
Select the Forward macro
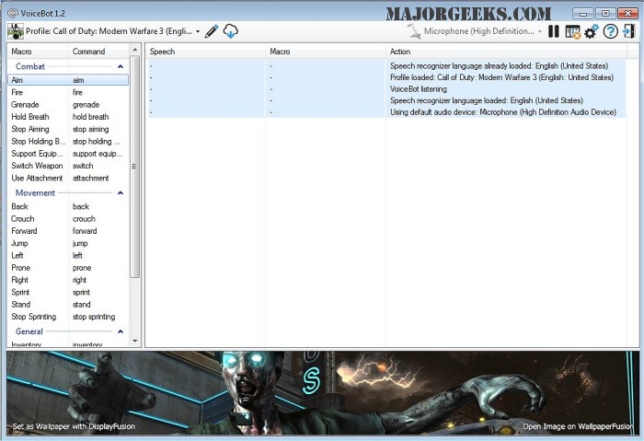coord(68,231)
